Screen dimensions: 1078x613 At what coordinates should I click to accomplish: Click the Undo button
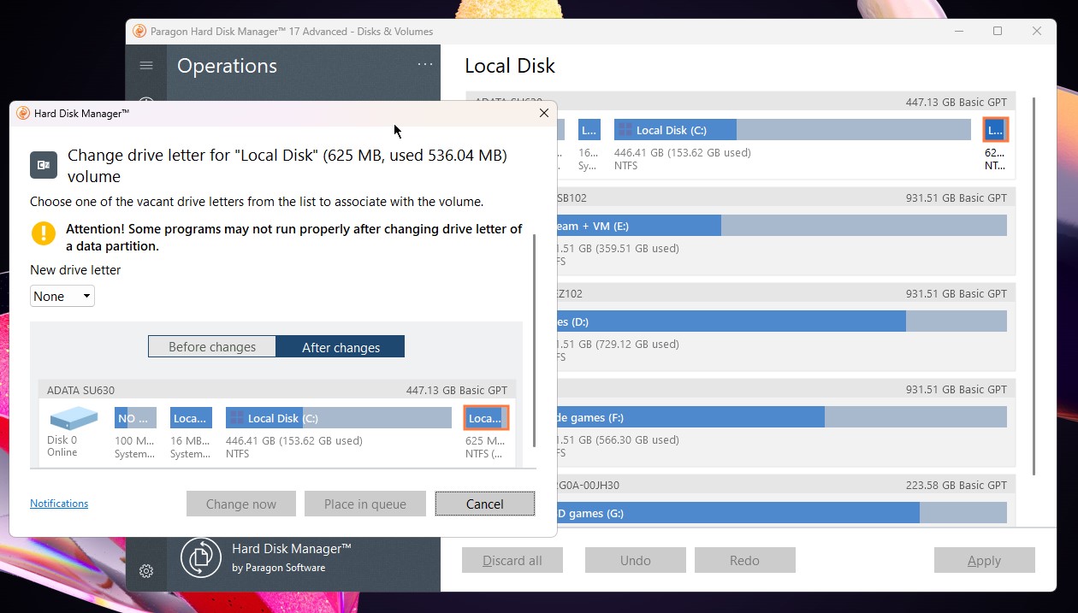635,560
